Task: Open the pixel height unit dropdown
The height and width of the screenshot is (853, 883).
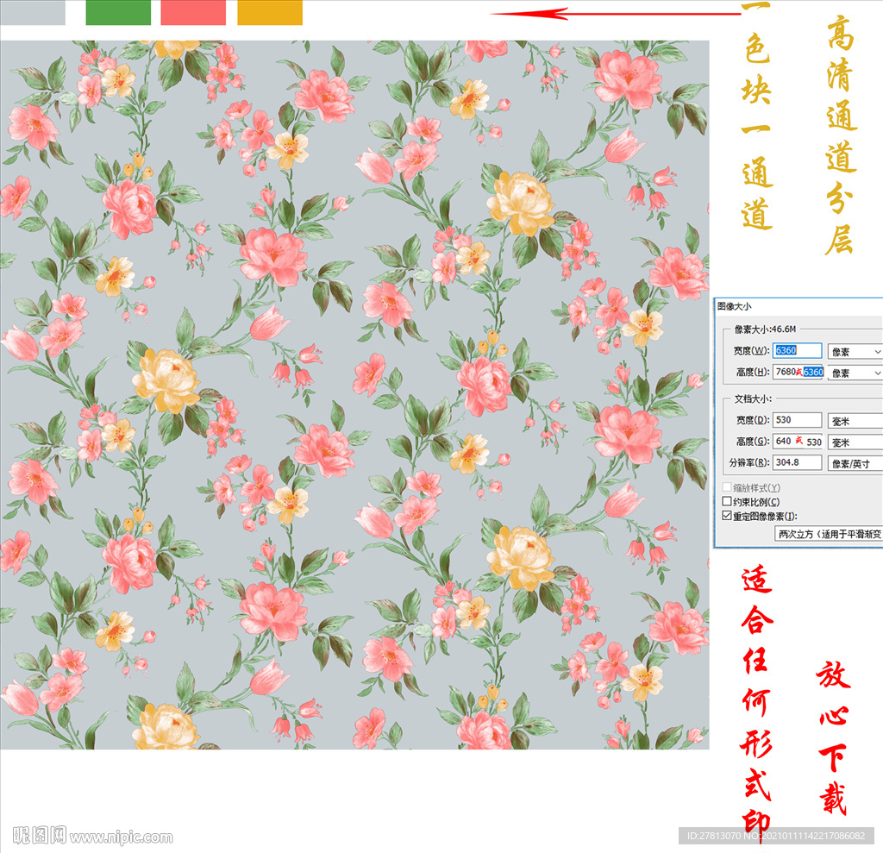Action: click(x=855, y=373)
